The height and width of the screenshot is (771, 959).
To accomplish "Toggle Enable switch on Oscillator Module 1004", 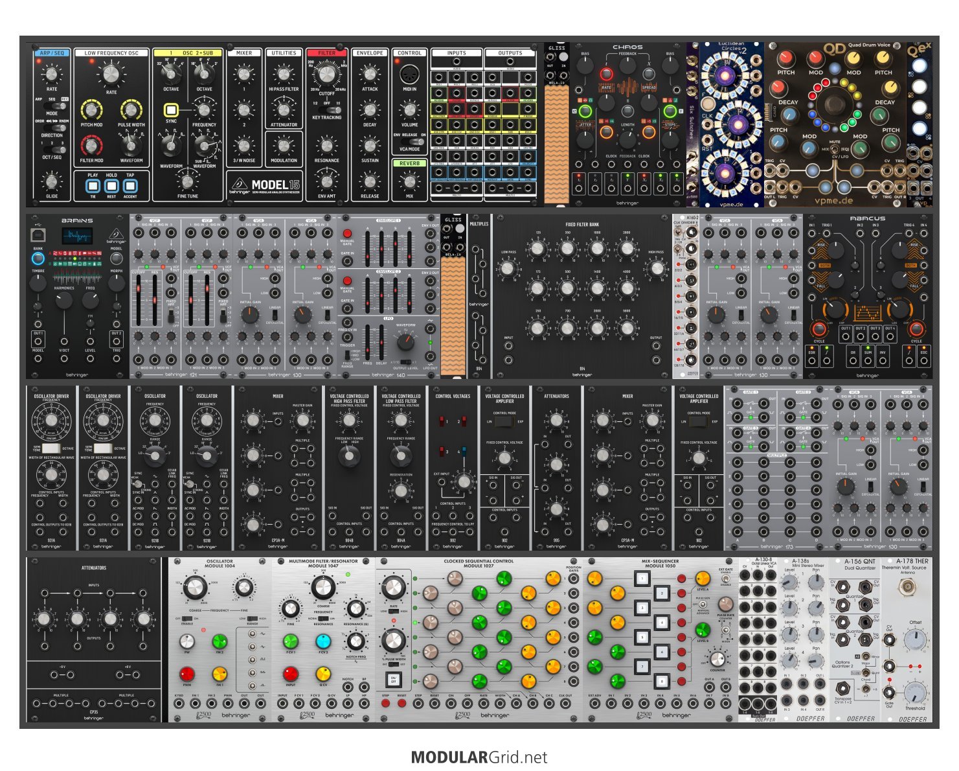I will 188,619.
